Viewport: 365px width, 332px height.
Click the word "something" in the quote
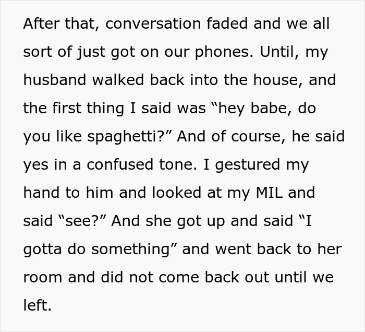130,250
